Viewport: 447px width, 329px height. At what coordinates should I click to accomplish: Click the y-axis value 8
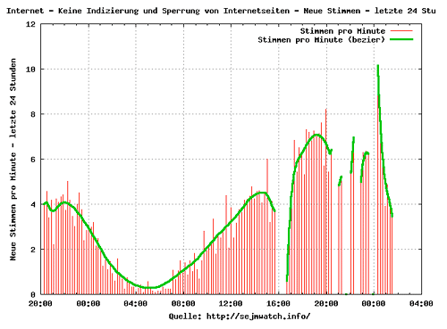click(x=33, y=114)
